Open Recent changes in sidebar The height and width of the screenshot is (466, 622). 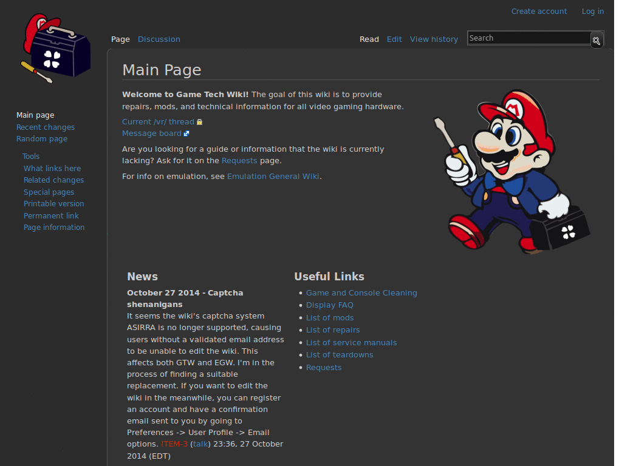46,127
